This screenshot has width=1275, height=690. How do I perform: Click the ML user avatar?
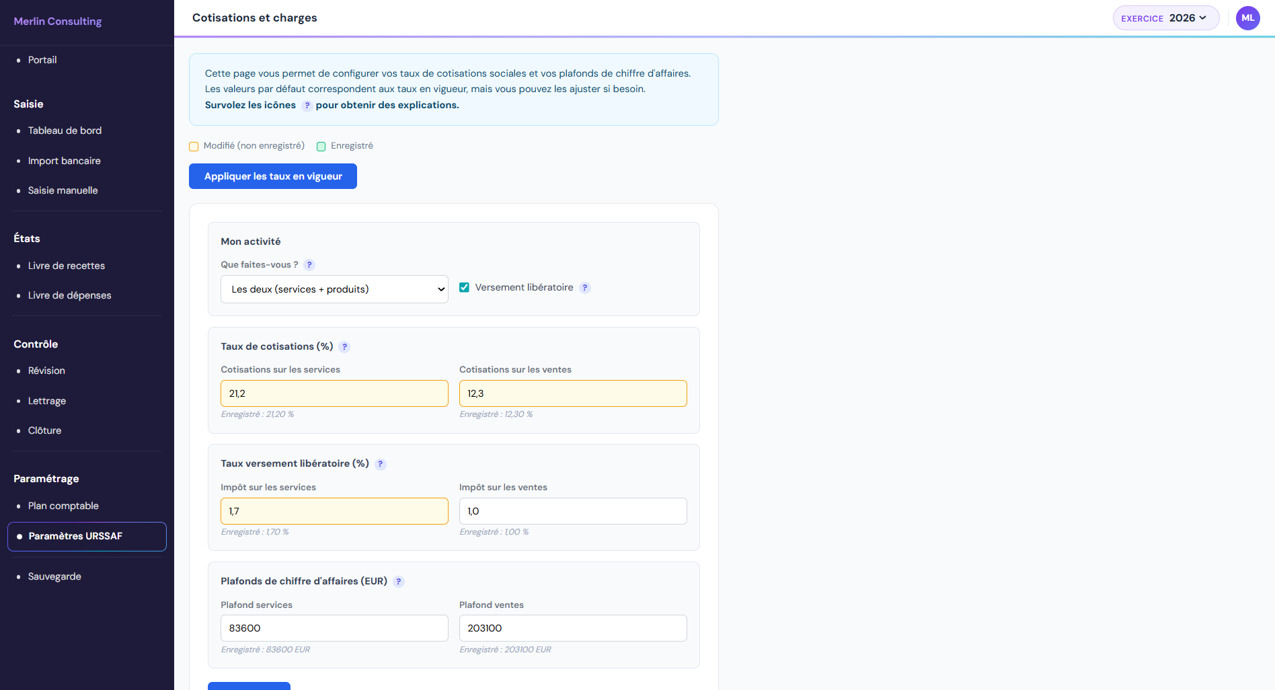[x=1247, y=18]
